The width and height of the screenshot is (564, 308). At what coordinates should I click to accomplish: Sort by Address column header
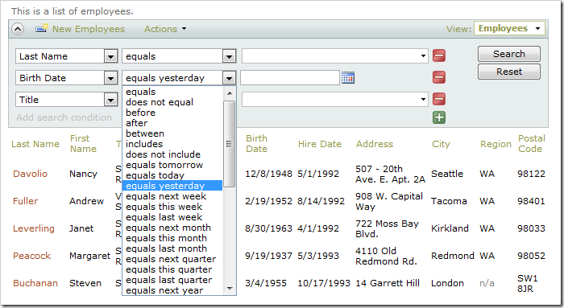[375, 144]
